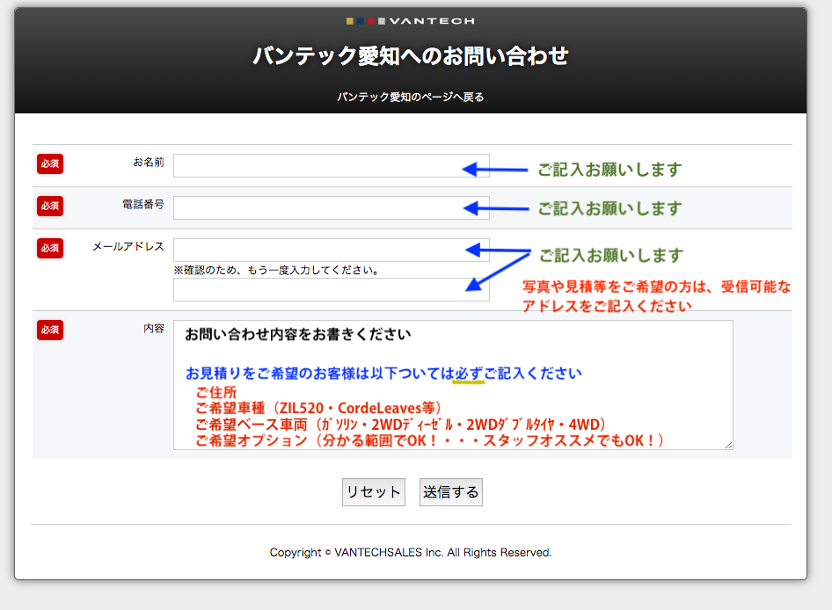Screen dimensions: 832x610
Task: Open the バンテック愛知のページへ戻る link
Action: pos(410,97)
